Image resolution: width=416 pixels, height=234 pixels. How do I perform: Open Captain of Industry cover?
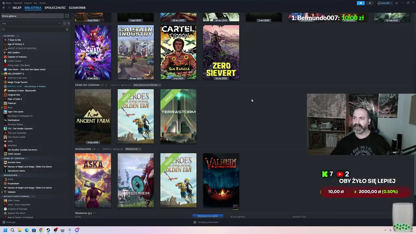136,52
